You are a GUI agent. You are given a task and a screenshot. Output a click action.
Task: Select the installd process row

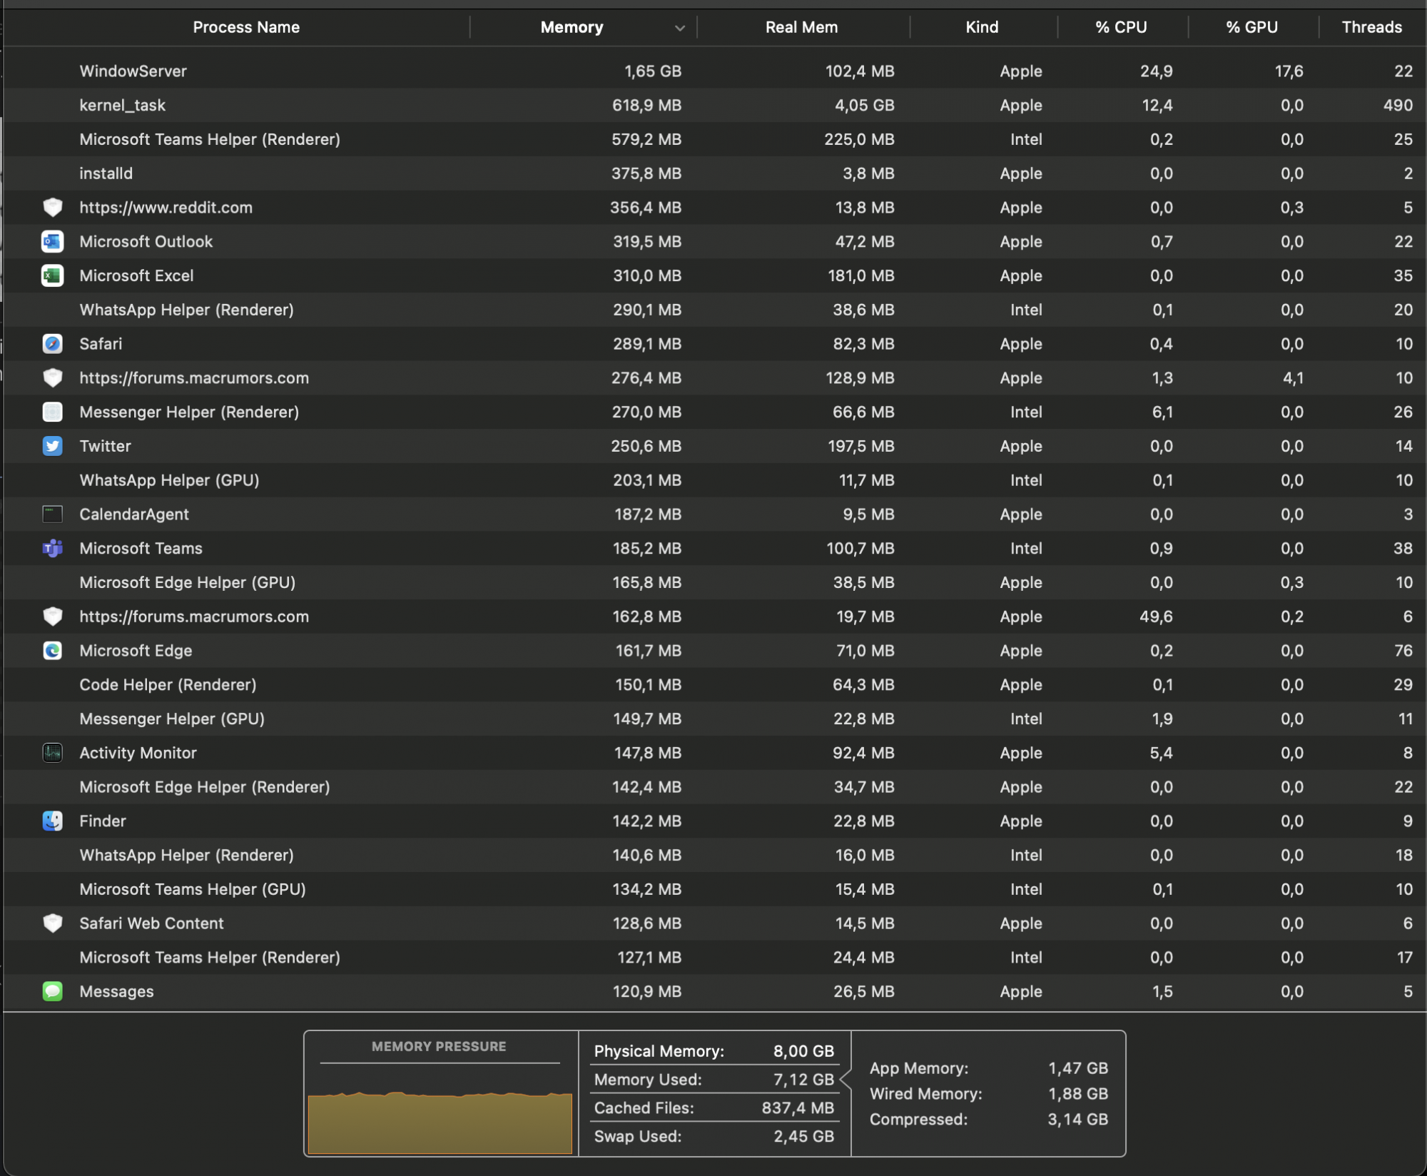click(x=715, y=173)
